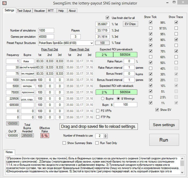Viewport: 188px width, 178px height.
Task: Click the EV Chips button
Action: point(130,24)
